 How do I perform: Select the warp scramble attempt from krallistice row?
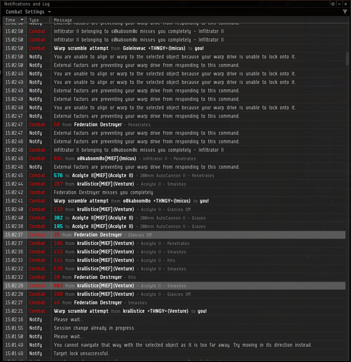tap(174, 311)
